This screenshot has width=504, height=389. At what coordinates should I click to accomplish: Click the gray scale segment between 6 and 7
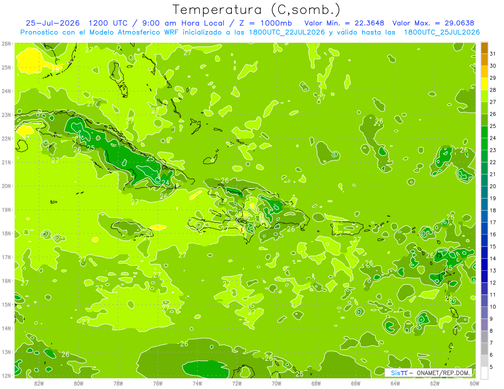[484, 349]
